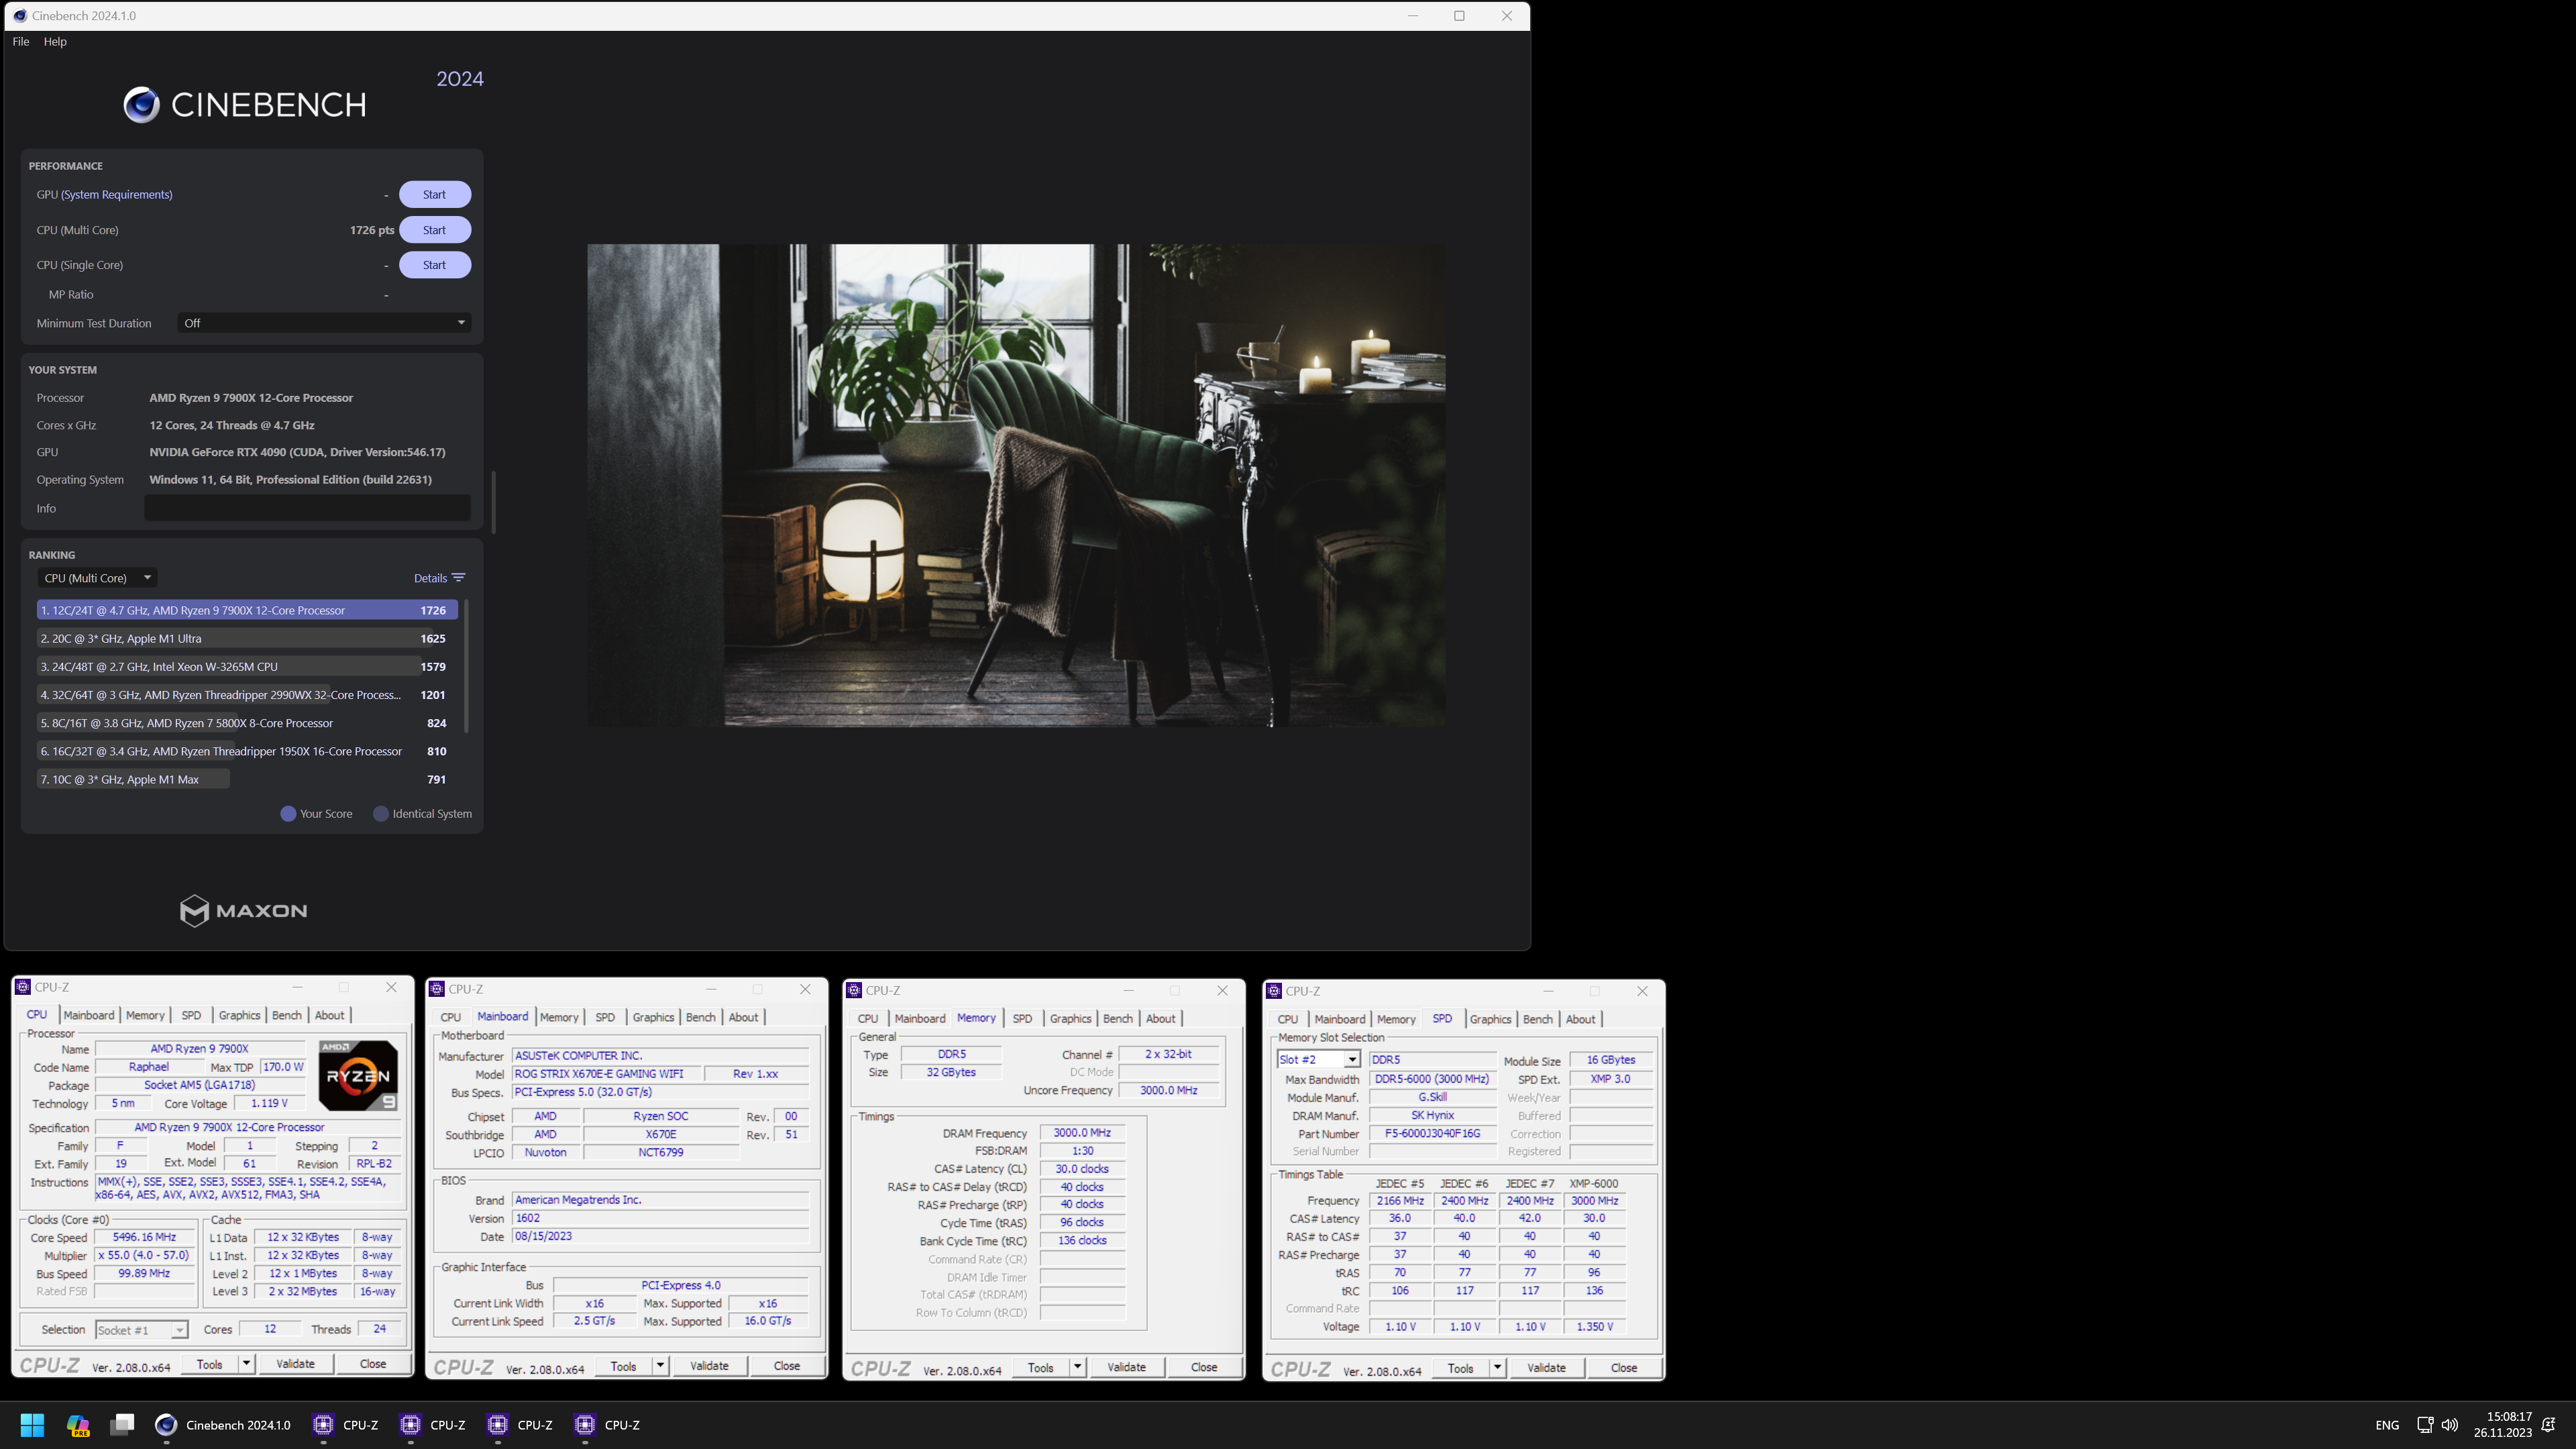The width and height of the screenshot is (2576, 1449).
Task: Open Socket #1 selection dropdown in CPU-Z
Action: pyautogui.click(x=141, y=1330)
